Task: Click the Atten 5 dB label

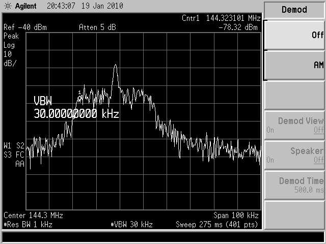Action: [x=97, y=27]
